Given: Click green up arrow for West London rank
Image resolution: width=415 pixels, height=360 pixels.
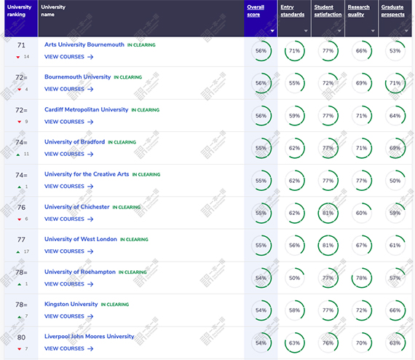Looking at the screenshot, I should [x=18, y=252].
